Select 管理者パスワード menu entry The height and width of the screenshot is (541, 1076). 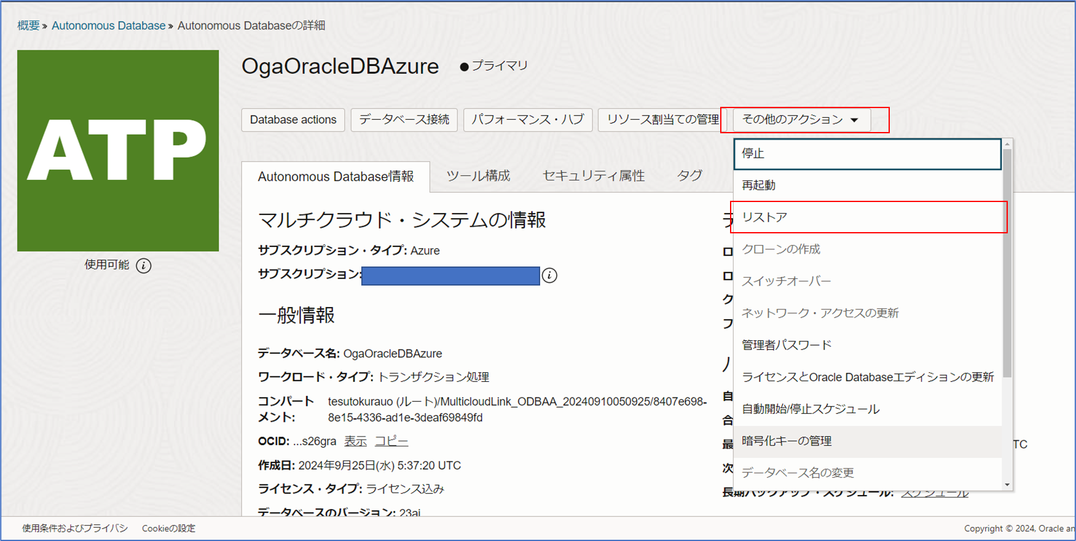pos(868,345)
